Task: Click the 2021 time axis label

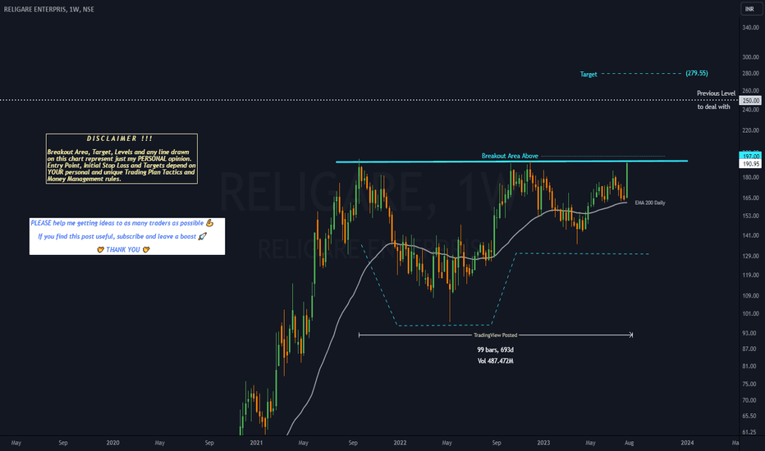Action: coord(256,443)
